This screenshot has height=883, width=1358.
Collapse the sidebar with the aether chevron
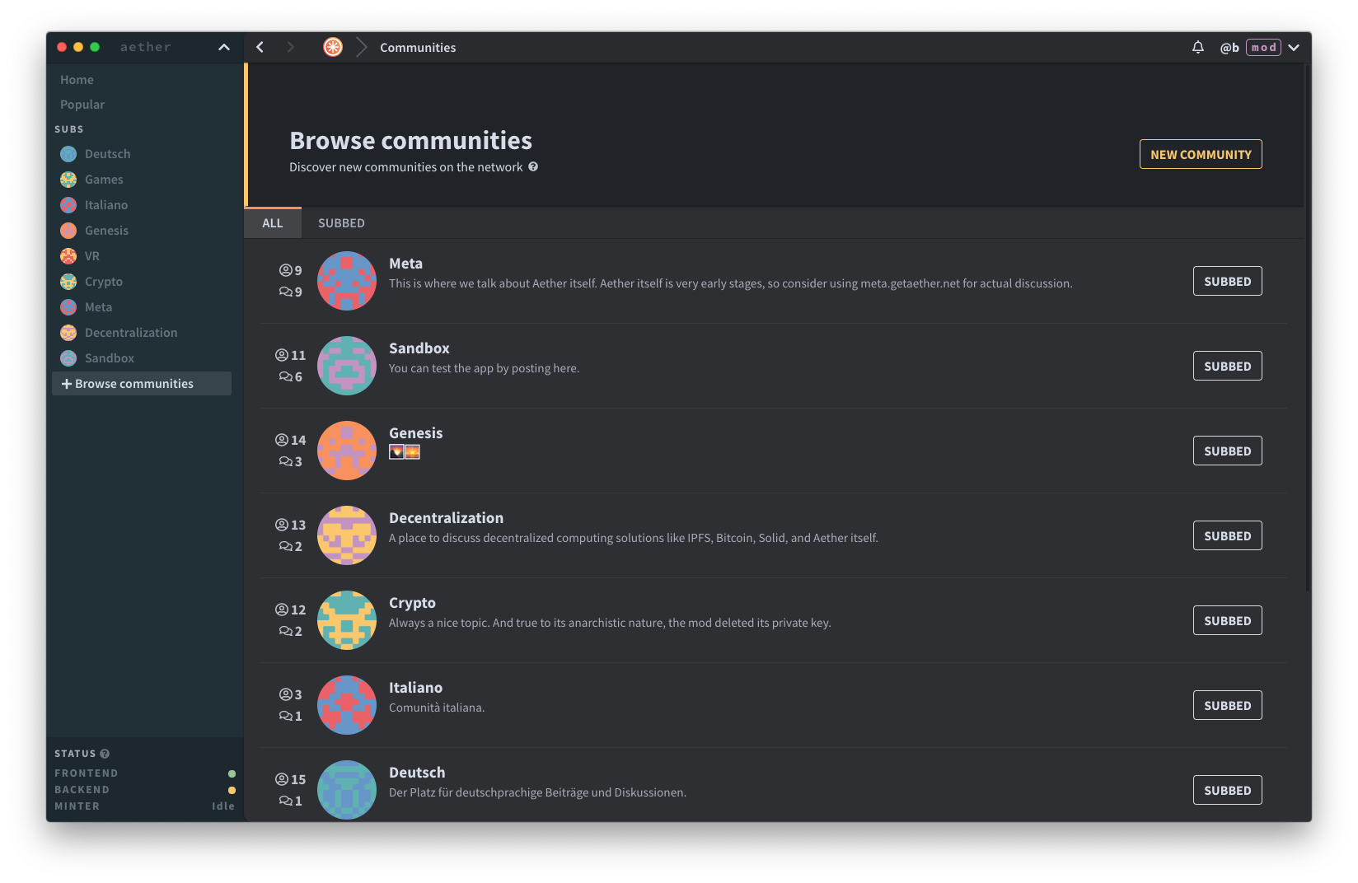(224, 48)
